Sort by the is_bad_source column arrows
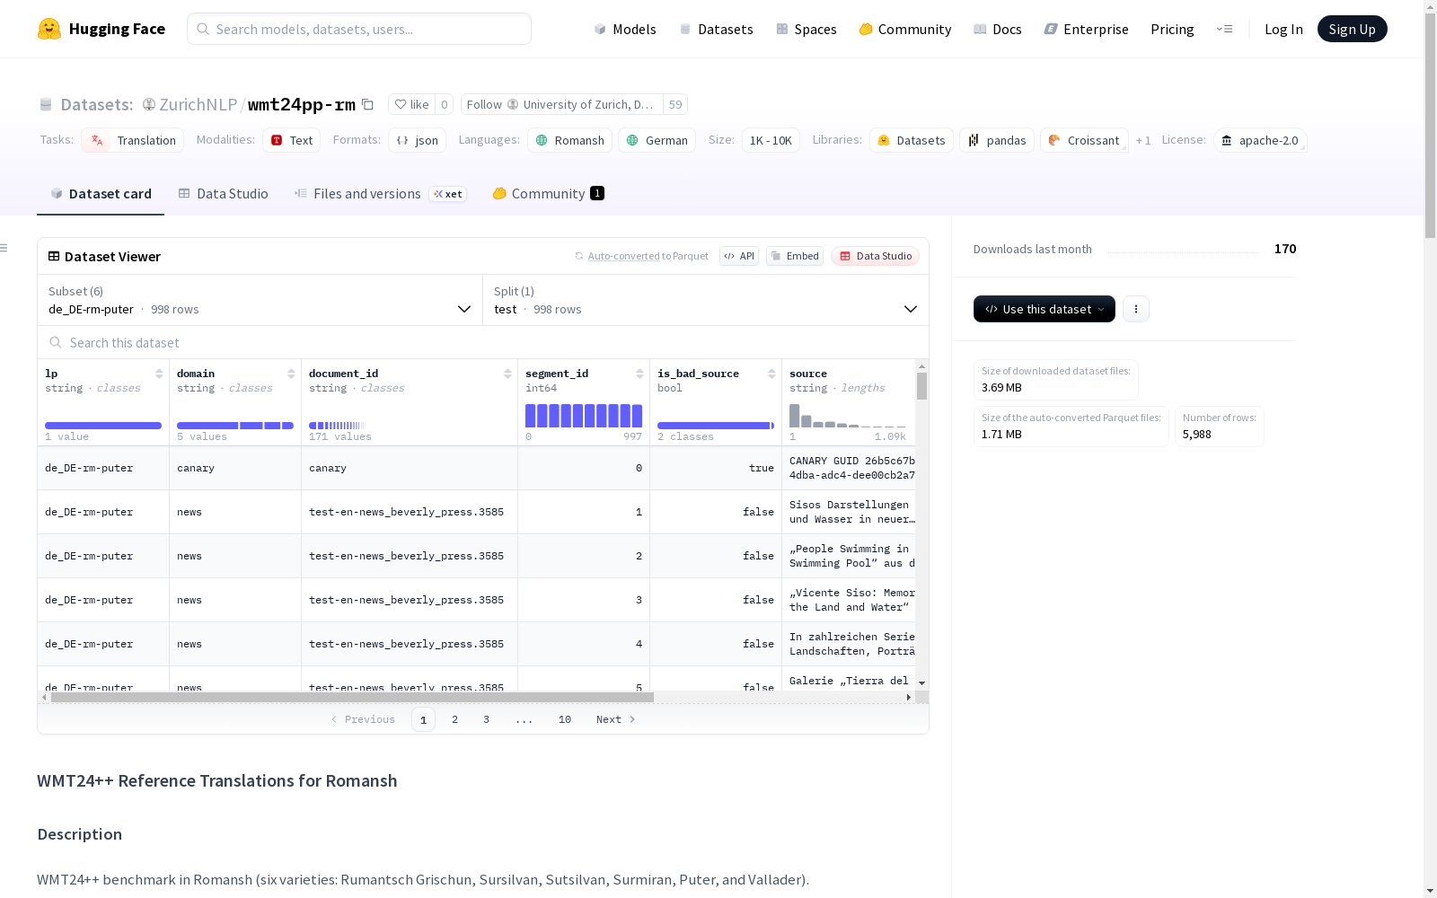 [771, 374]
